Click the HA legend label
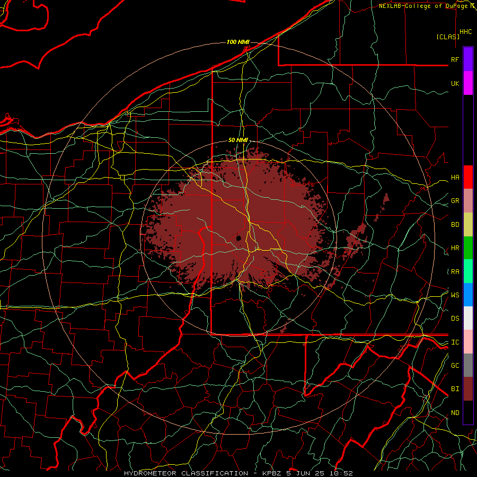Image resolution: width=477 pixels, height=477 pixels. click(x=455, y=178)
